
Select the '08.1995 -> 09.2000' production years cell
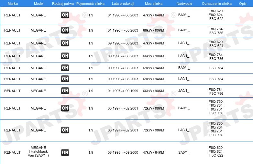[x=123, y=152]
